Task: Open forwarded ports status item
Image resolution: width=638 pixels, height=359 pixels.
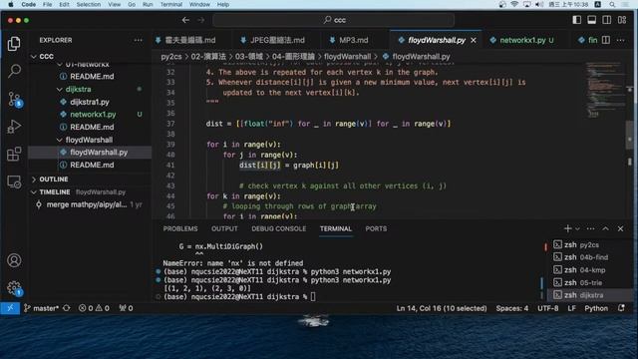Action: [126, 308]
